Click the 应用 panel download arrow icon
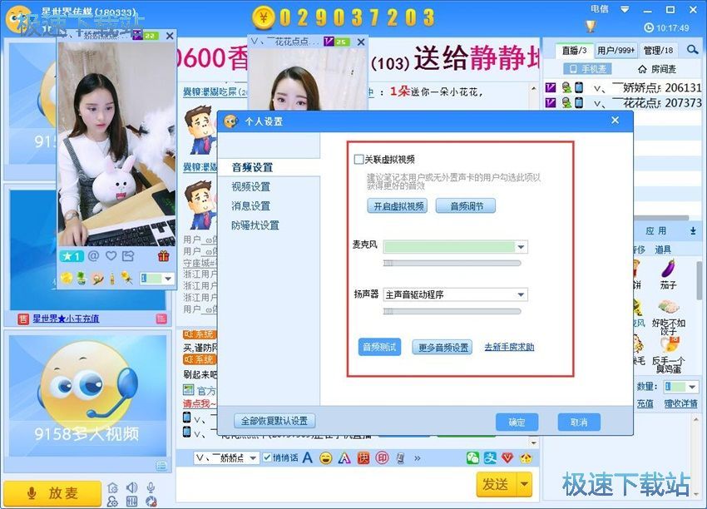 [x=693, y=231]
